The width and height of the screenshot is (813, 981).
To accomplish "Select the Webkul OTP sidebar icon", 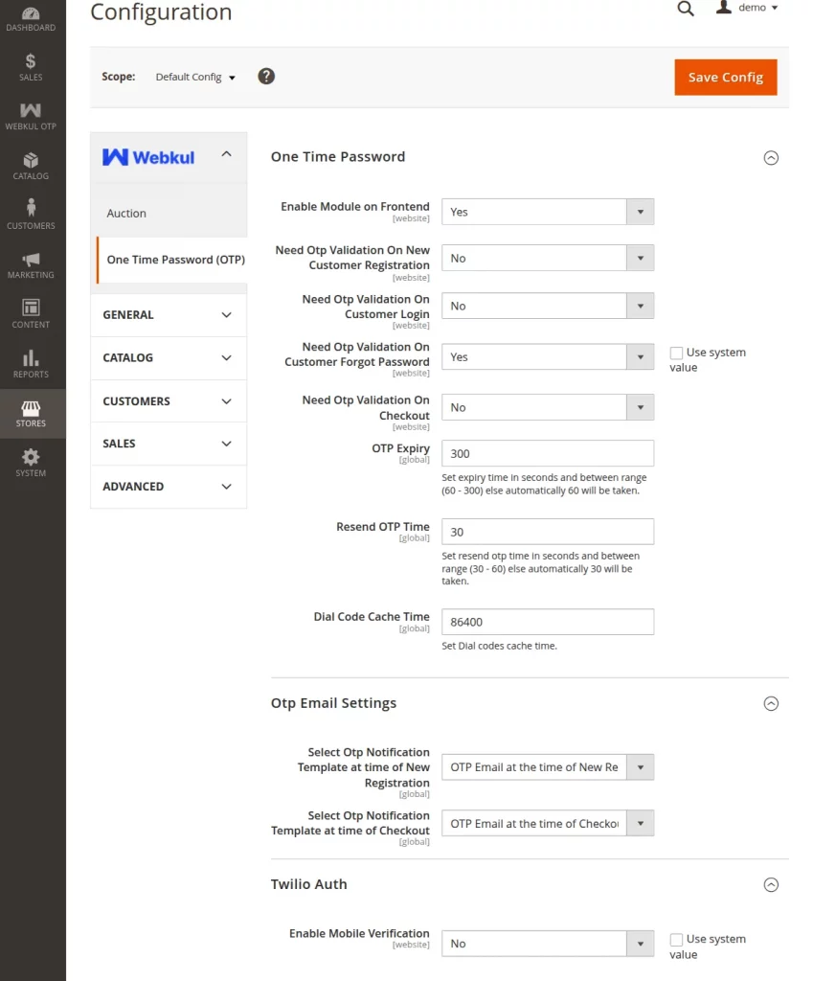I will (x=31, y=113).
